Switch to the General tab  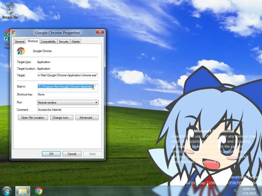pyautogui.click(x=19, y=42)
